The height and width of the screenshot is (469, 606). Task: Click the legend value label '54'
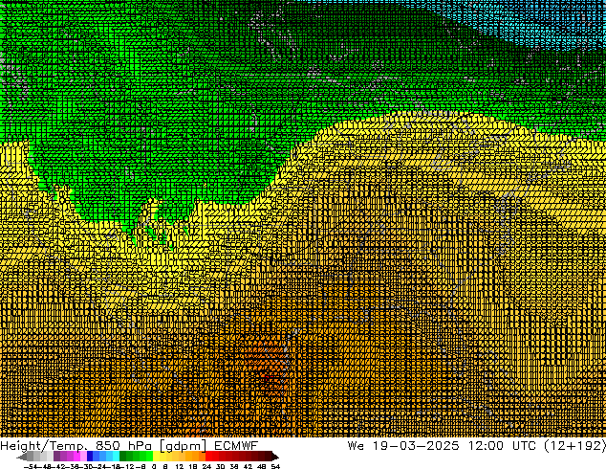275,466
